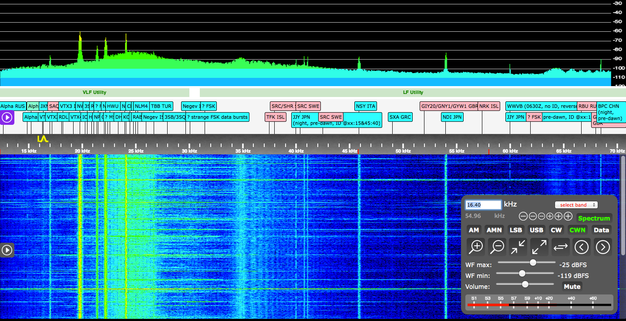This screenshot has height=321, width=626.
Task: Tune to NRK ISL station label
Action: pyautogui.click(x=489, y=106)
